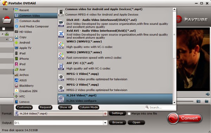Open the Output path dropdown
The width and height of the screenshot is (211, 133).
coord(105,122)
